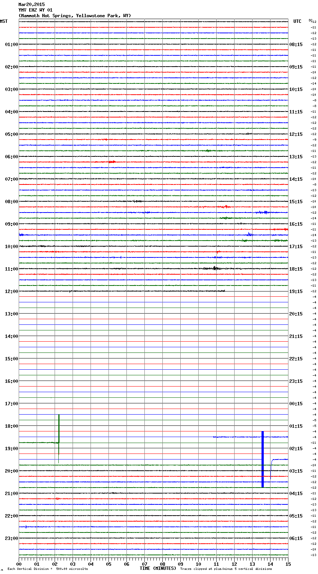318x574 pixels.
Task: Click the "UTC" axis header
Action: (297, 21)
